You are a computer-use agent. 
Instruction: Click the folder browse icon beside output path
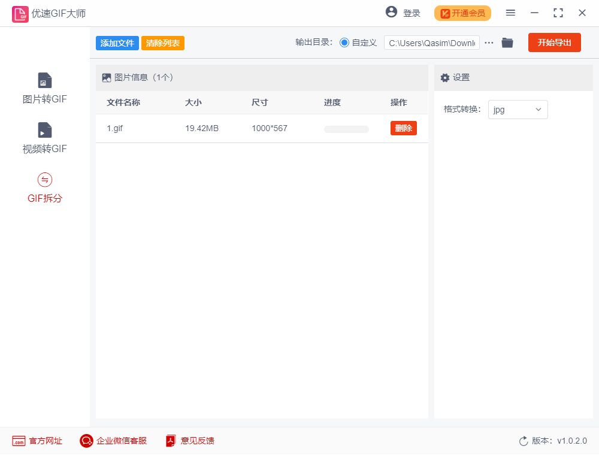[x=507, y=43]
